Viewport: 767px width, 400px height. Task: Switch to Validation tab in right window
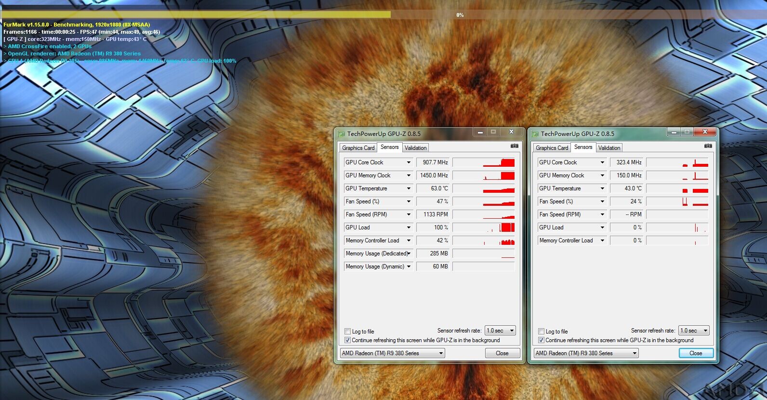click(609, 148)
